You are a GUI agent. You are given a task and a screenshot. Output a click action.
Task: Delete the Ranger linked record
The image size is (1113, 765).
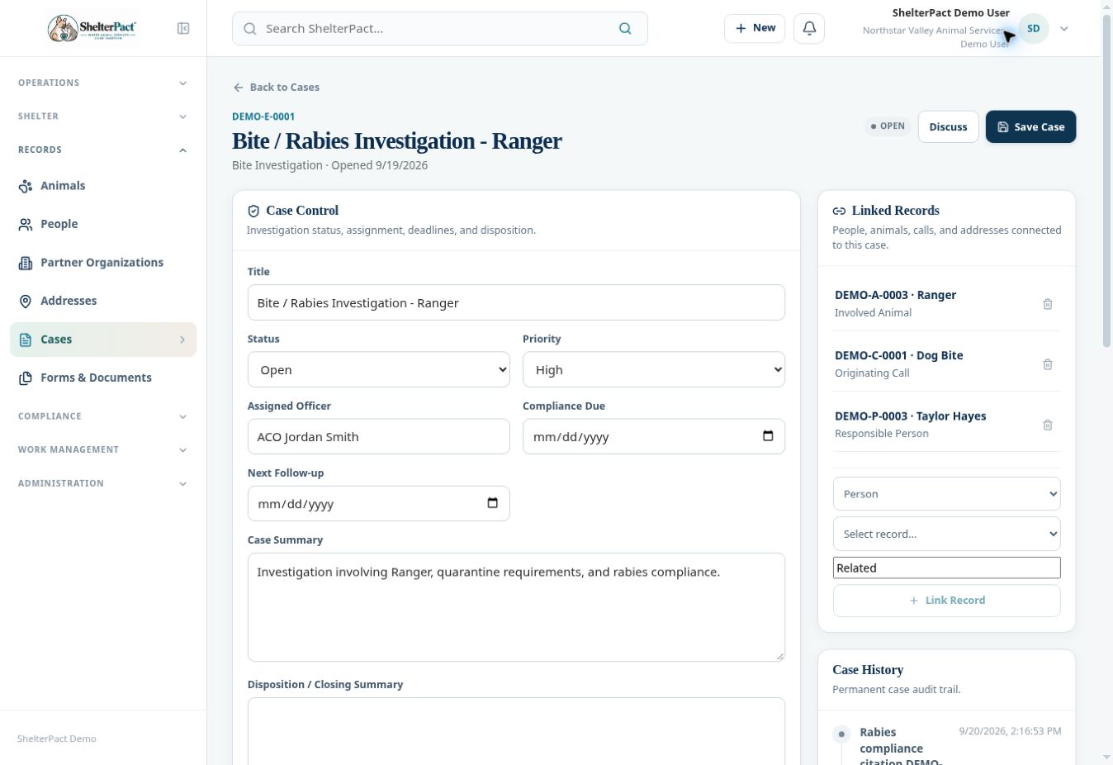[x=1048, y=304]
